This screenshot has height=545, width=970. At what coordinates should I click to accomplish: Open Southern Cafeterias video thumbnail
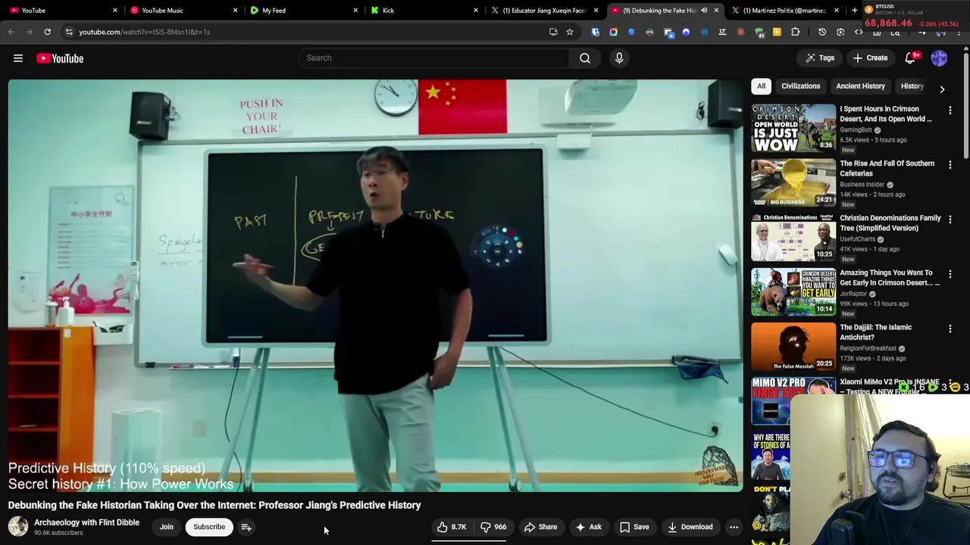tap(793, 182)
